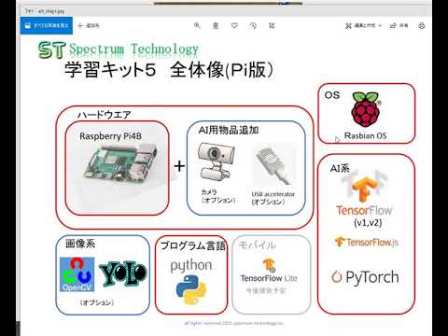Click the 'AI用物品追加' heading
Viewport: 448px width, 336px height.
point(229,130)
